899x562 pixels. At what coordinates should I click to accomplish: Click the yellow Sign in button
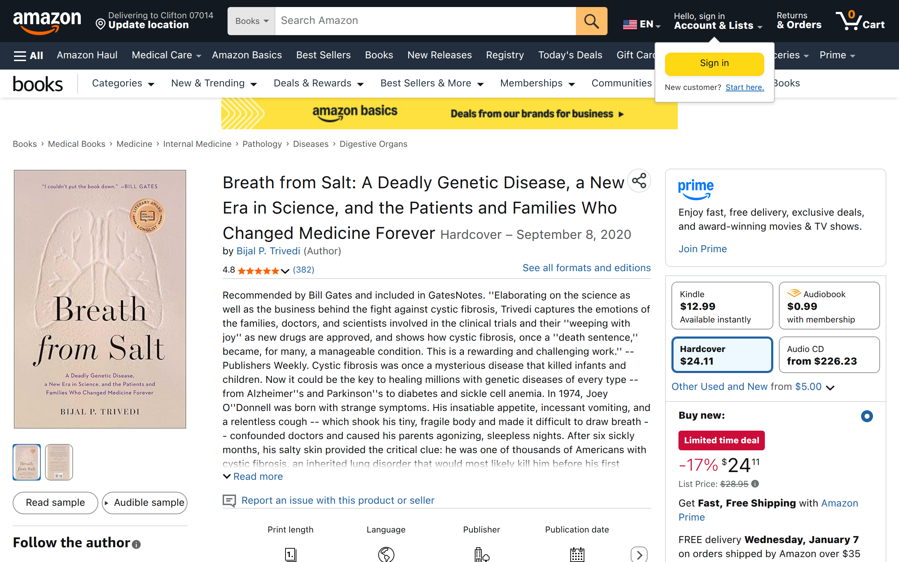click(714, 63)
